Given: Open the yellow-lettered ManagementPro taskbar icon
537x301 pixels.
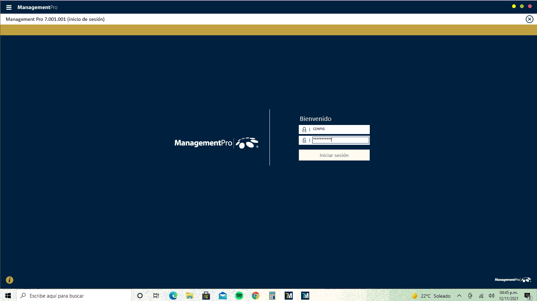Looking at the screenshot, I should click(289, 296).
